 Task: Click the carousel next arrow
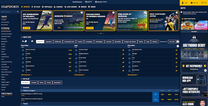177,21
